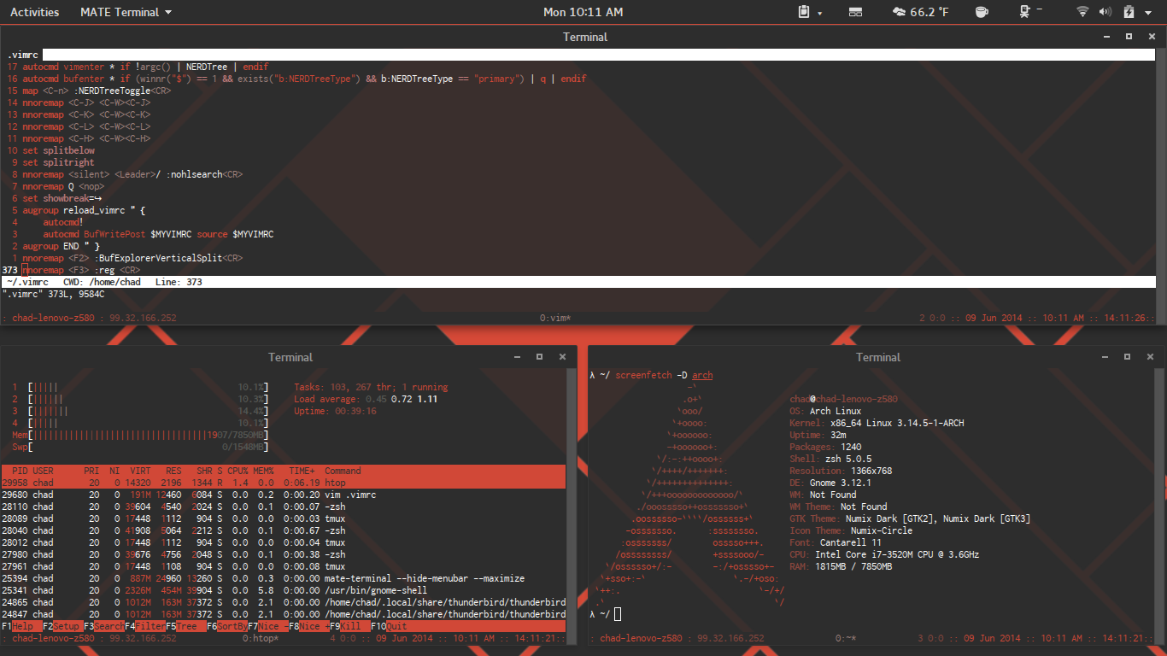Click the battery charging icon
1167x656 pixels.
pyautogui.click(x=1129, y=12)
